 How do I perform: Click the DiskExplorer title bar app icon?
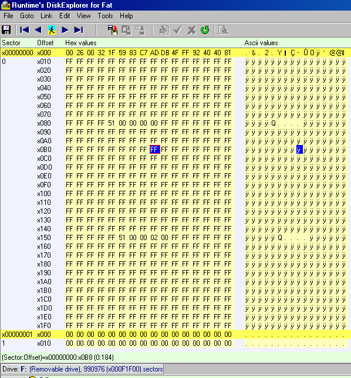click(x=5, y=5)
